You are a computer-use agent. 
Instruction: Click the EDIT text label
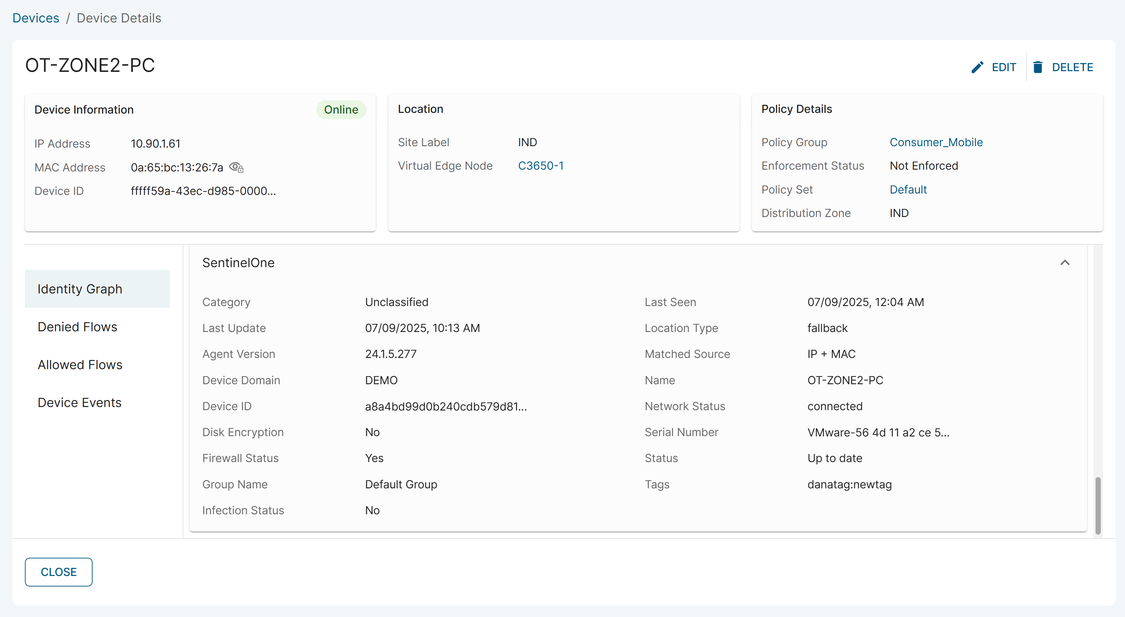click(x=1004, y=67)
